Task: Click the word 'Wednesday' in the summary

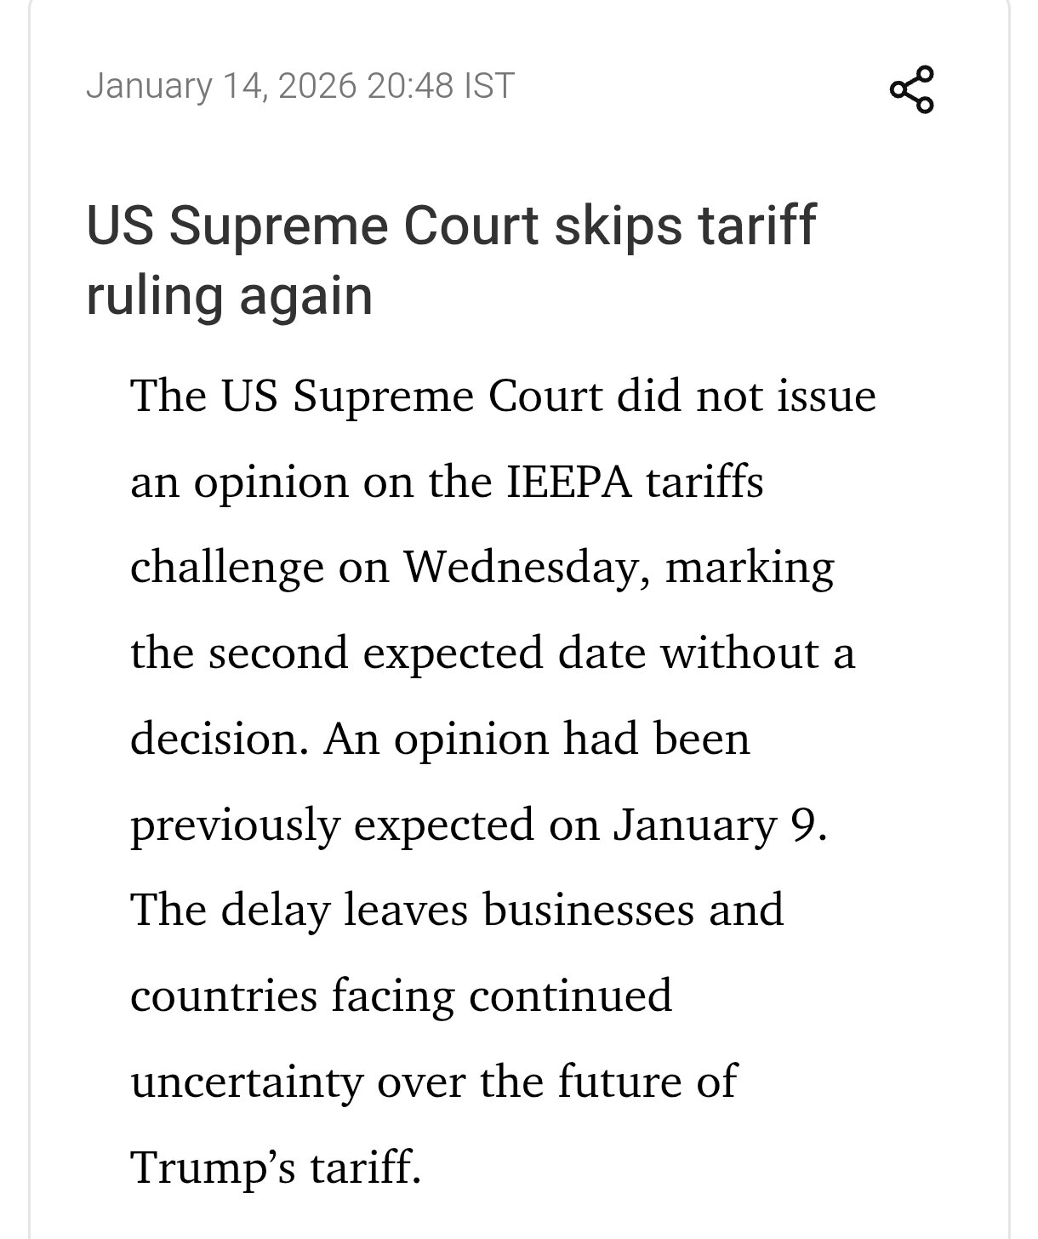Action: (519, 568)
